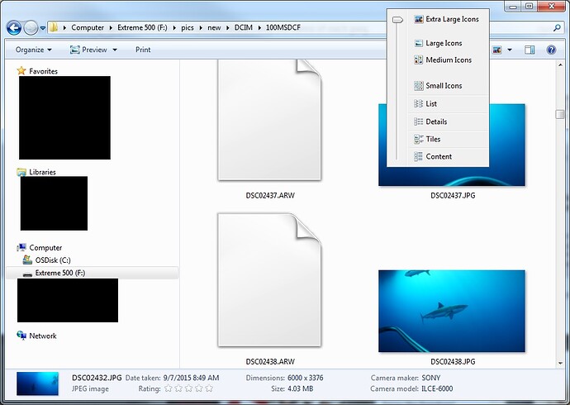The width and height of the screenshot is (570, 405).
Task: Click the Forward navigation arrow button
Action: click(x=31, y=27)
